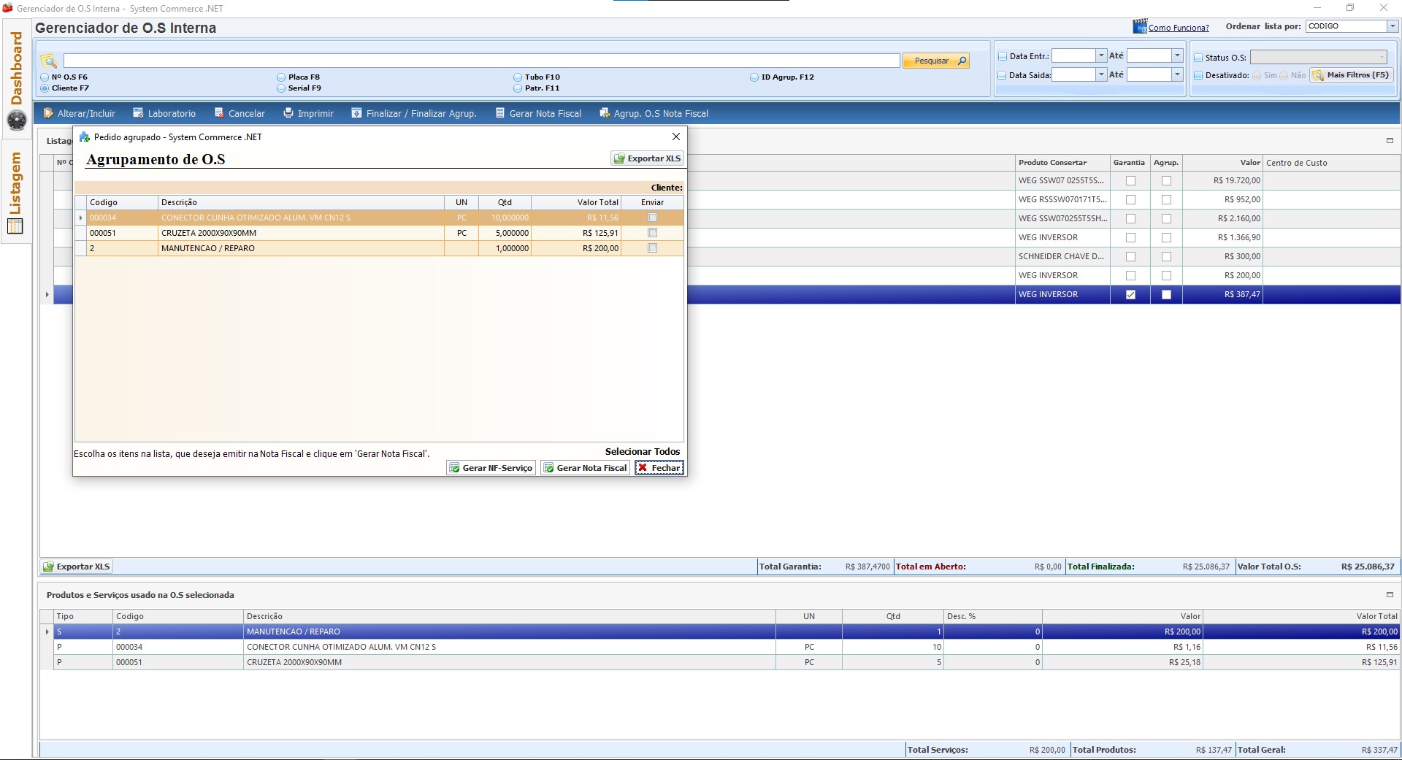Viewport: 1402px width, 760px height.
Task: Click the Fechar button in dialog
Action: [x=659, y=468]
